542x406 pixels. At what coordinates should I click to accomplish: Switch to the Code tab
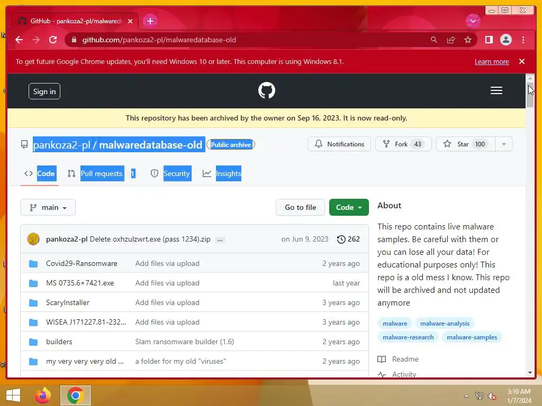[x=39, y=173]
